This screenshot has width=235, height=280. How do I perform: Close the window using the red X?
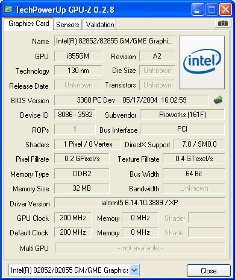coord(225,9)
